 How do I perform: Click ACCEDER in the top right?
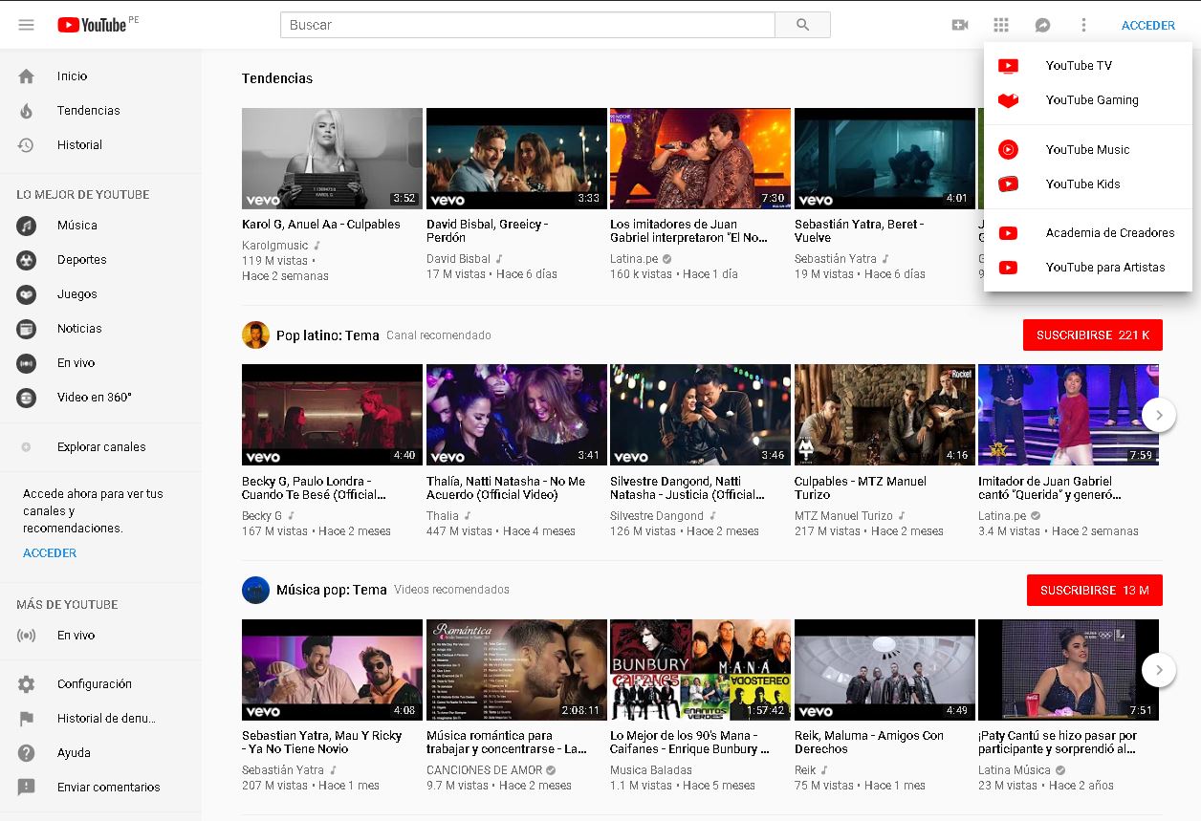pos(1147,25)
